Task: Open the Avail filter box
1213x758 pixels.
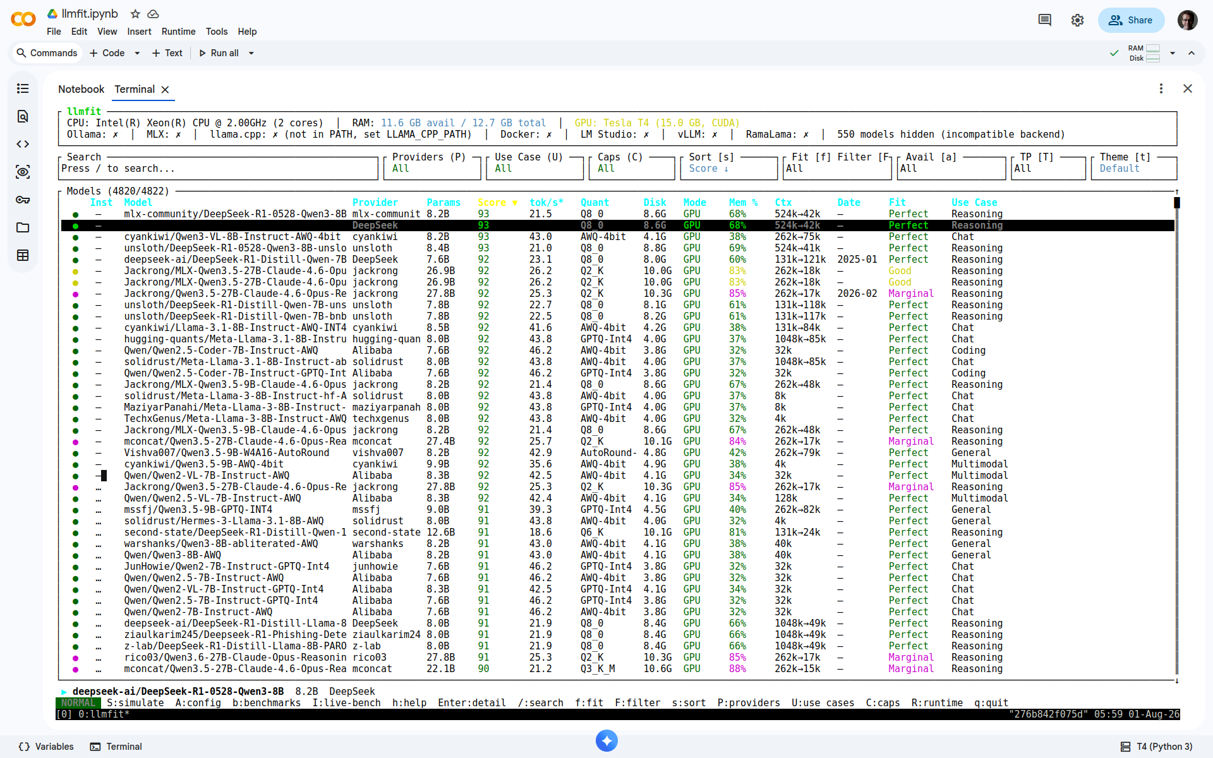Action: [x=951, y=169]
